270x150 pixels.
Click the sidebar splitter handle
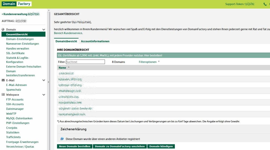click(x=49, y=82)
